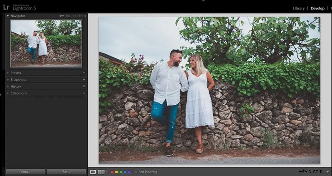Apply the purple color label

tap(129, 172)
